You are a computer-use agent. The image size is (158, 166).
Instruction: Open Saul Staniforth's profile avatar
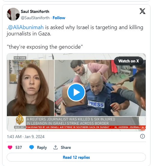[x=13, y=14]
